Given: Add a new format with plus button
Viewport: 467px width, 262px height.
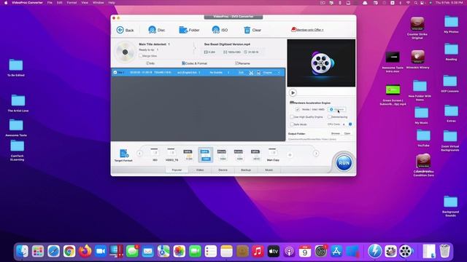Looking at the screenshot, I should [290, 155].
